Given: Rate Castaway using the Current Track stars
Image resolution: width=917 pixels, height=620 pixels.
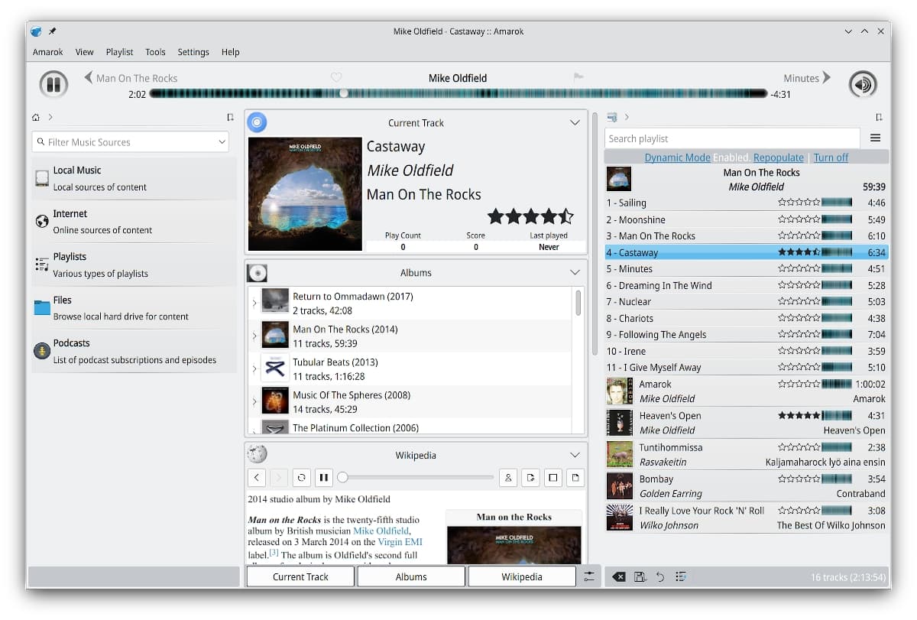Looking at the screenshot, I should (x=530, y=216).
